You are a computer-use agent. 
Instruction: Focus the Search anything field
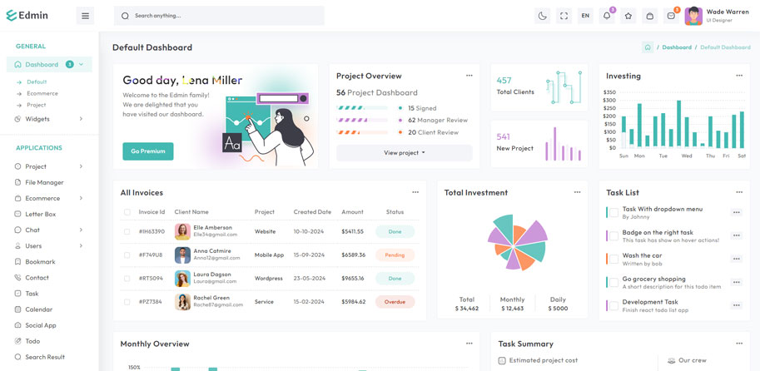[225, 16]
